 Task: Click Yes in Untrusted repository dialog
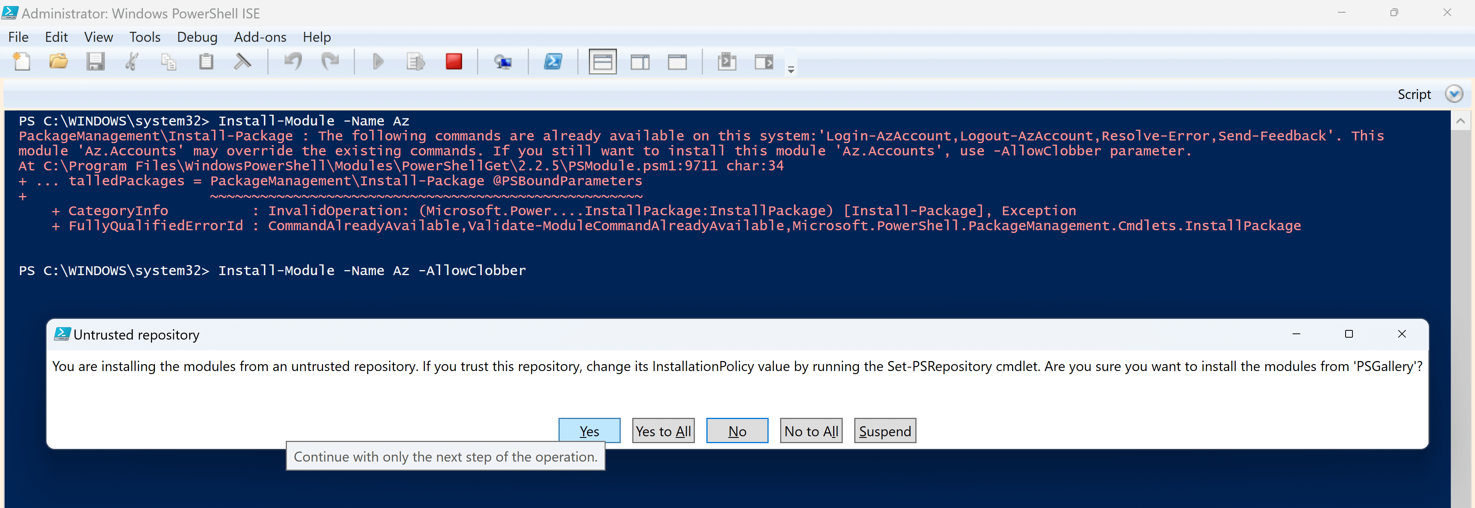tap(589, 431)
